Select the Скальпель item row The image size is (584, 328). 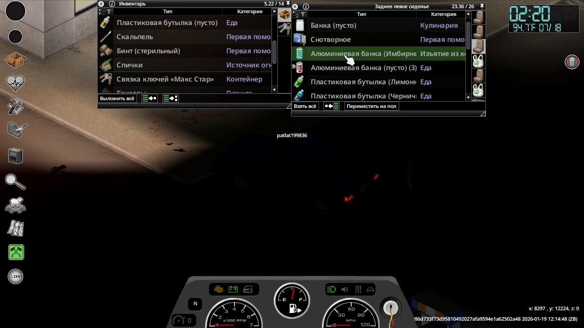tap(185, 36)
